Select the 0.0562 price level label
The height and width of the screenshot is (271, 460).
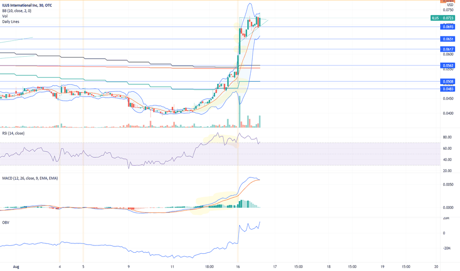[448, 66]
